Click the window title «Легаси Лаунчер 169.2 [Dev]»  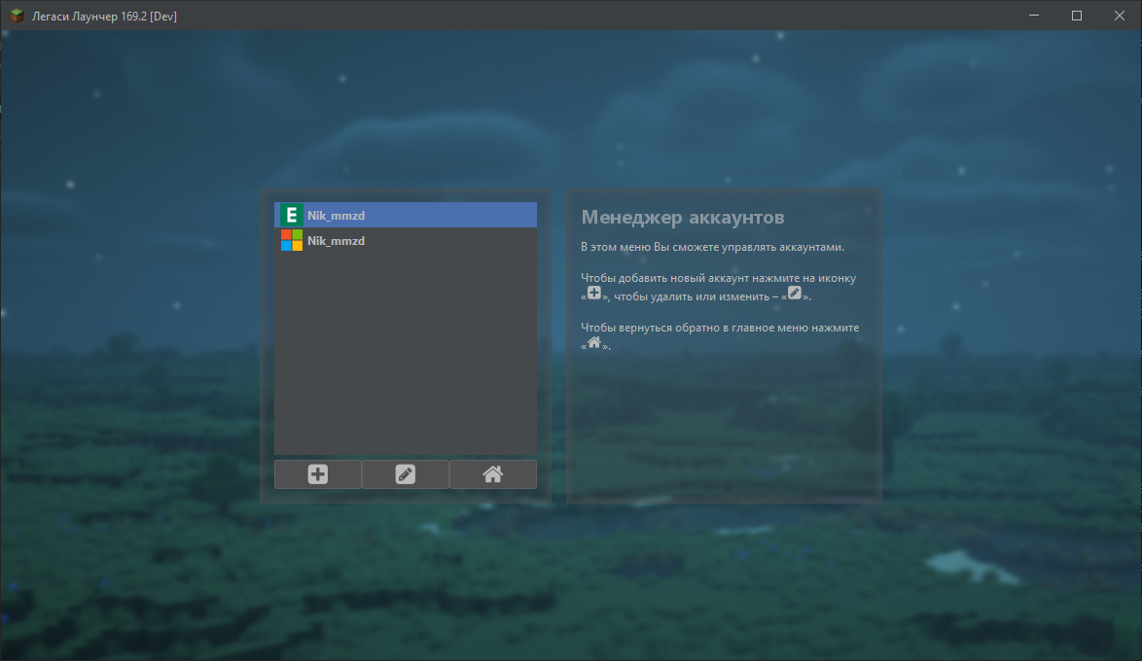click(x=104, y=16)
